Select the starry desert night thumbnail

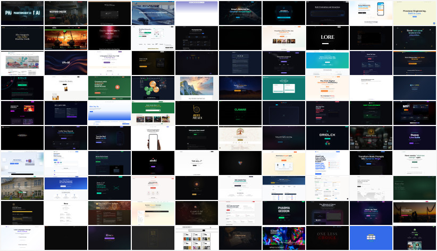pos(240,88)
